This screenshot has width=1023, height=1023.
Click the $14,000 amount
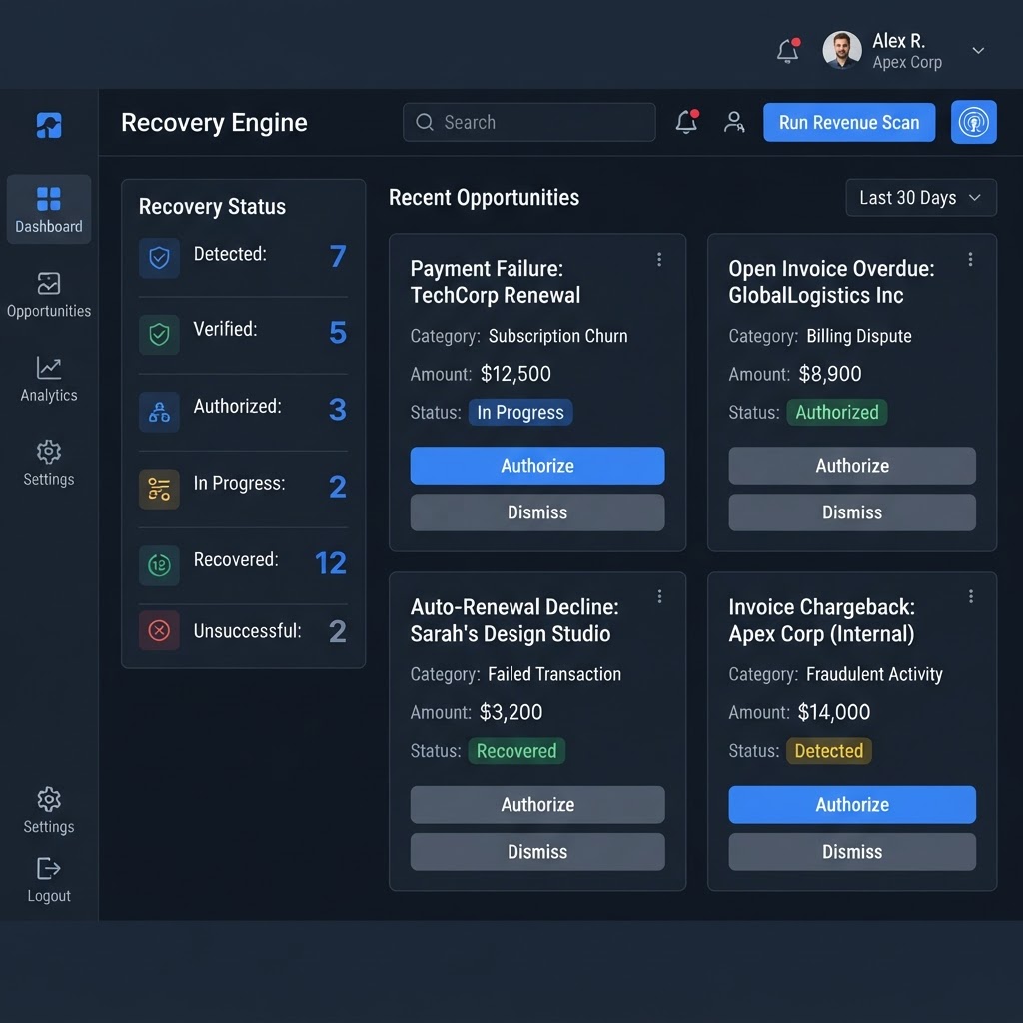pyautogui.click(x=834, y=711)
